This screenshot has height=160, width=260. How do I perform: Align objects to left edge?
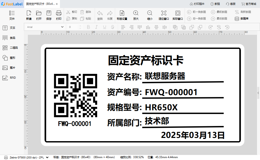123,27
